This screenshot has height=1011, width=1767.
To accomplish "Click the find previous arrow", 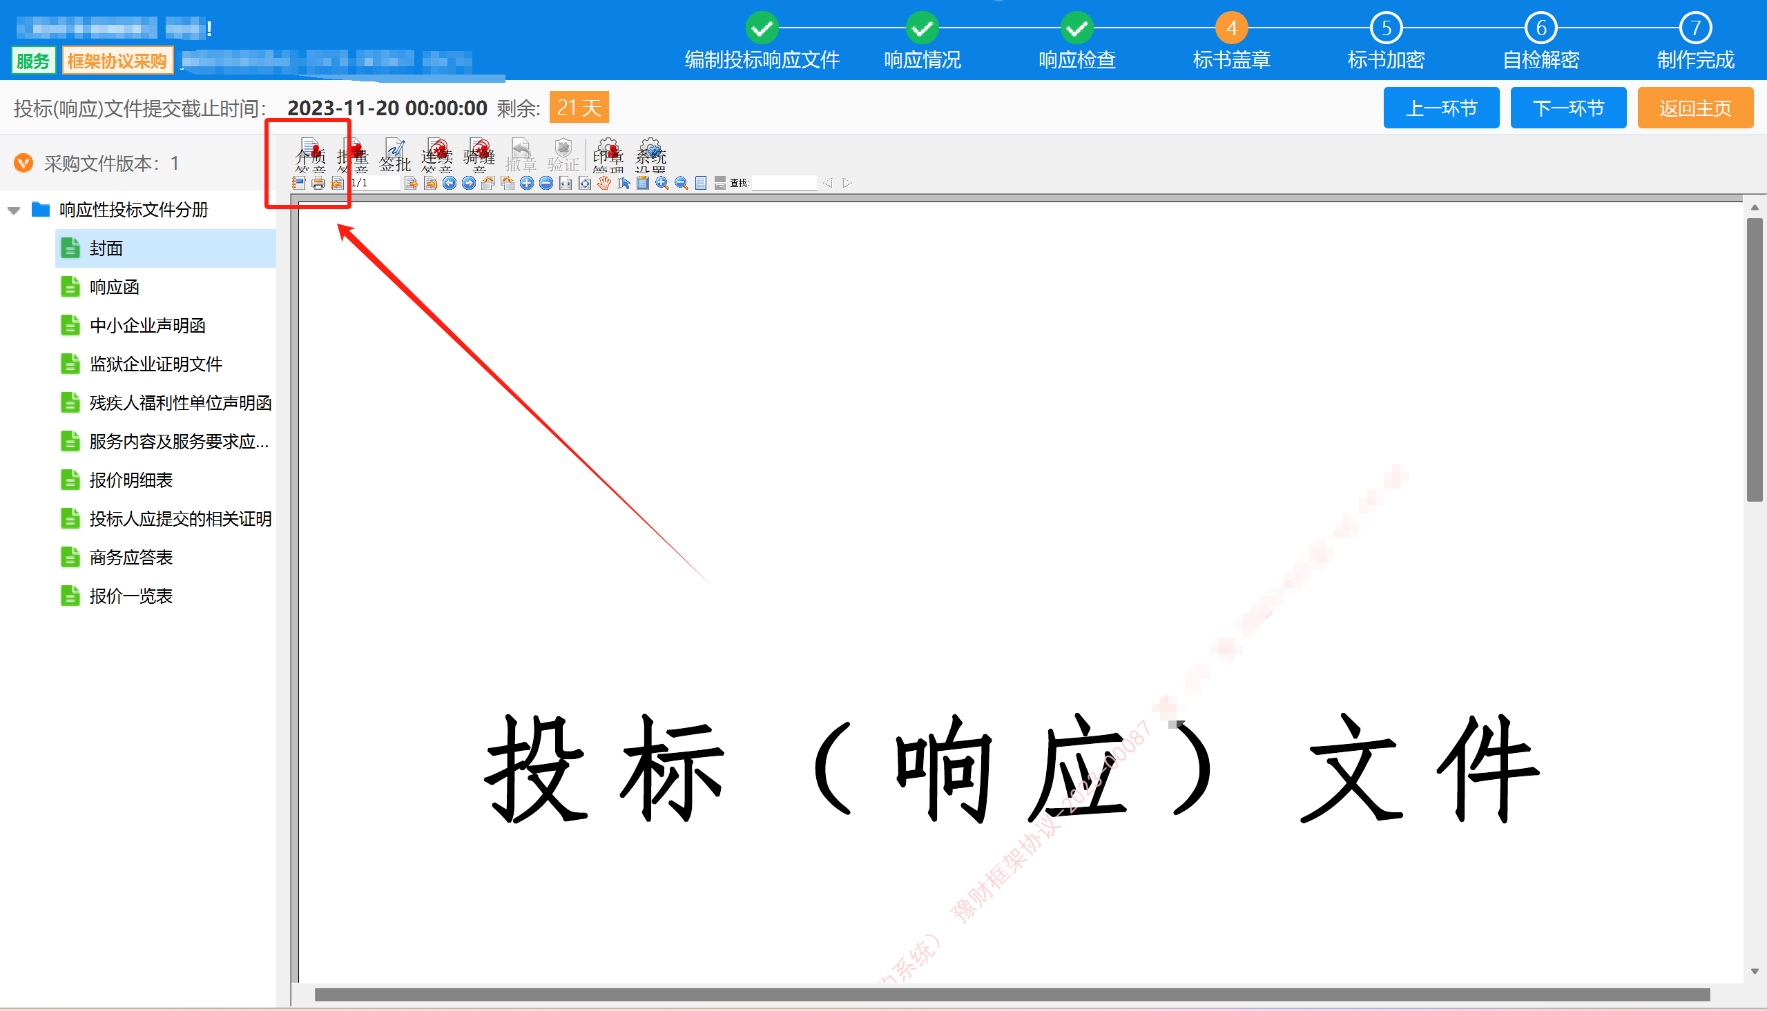I will coord(828,183).
